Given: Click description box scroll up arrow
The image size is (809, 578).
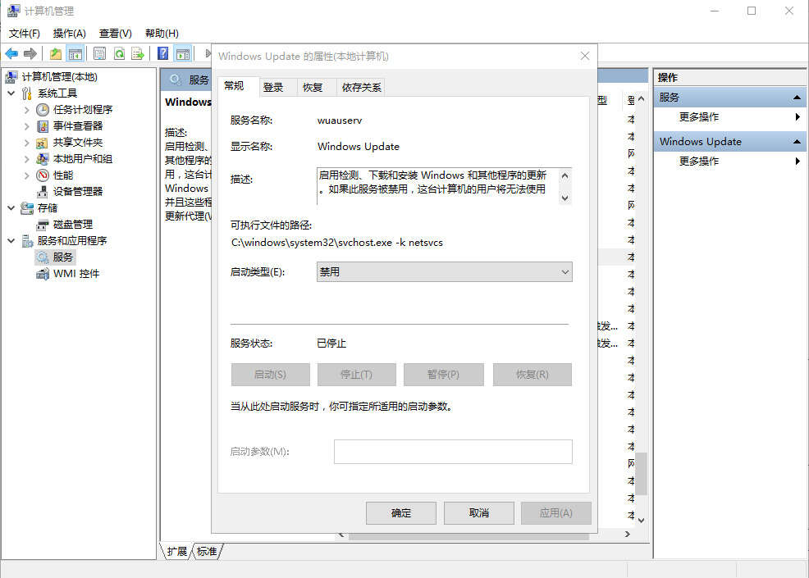Looking at the screenshot, I should click(565, 175).
